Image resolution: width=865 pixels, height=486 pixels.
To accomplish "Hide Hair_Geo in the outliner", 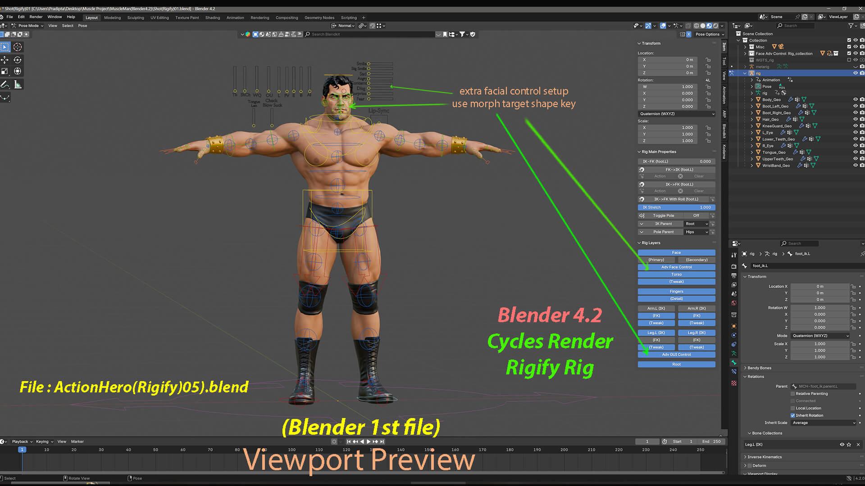I will pyautogui.click(x=855, y=119).
